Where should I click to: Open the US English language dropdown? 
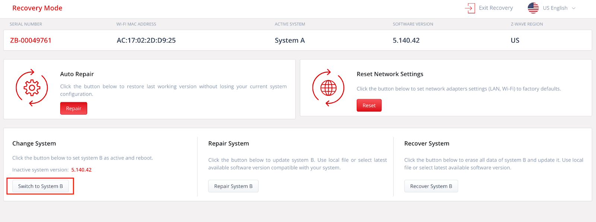(x=552, y=8)
